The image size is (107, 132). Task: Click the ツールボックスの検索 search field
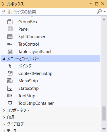[48, 12]
